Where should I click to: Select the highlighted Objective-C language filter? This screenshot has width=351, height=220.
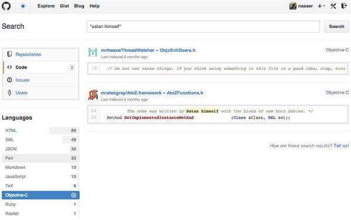41,195
